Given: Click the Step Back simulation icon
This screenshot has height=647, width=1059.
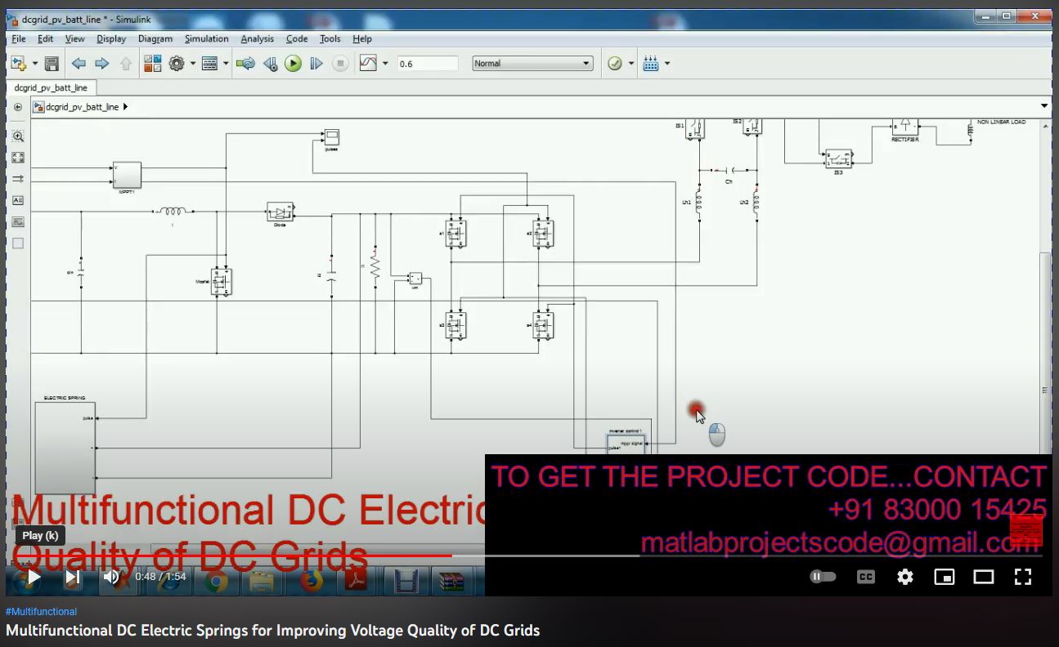Looking at the screenshot, I should click(270, 64).
